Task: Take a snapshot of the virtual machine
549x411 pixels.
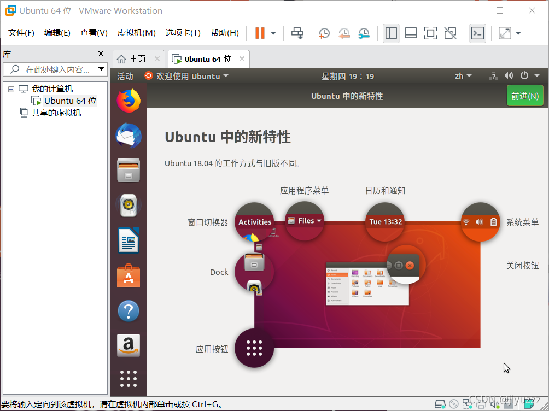Action: tap(324, 33)
